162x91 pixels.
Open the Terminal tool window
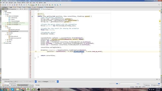coord(13,85)
